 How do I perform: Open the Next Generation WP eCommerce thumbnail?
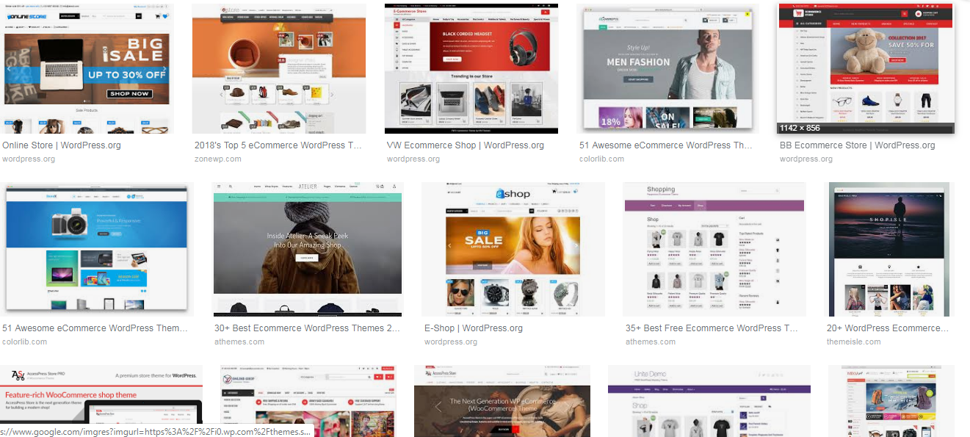[x=502, y=401]
